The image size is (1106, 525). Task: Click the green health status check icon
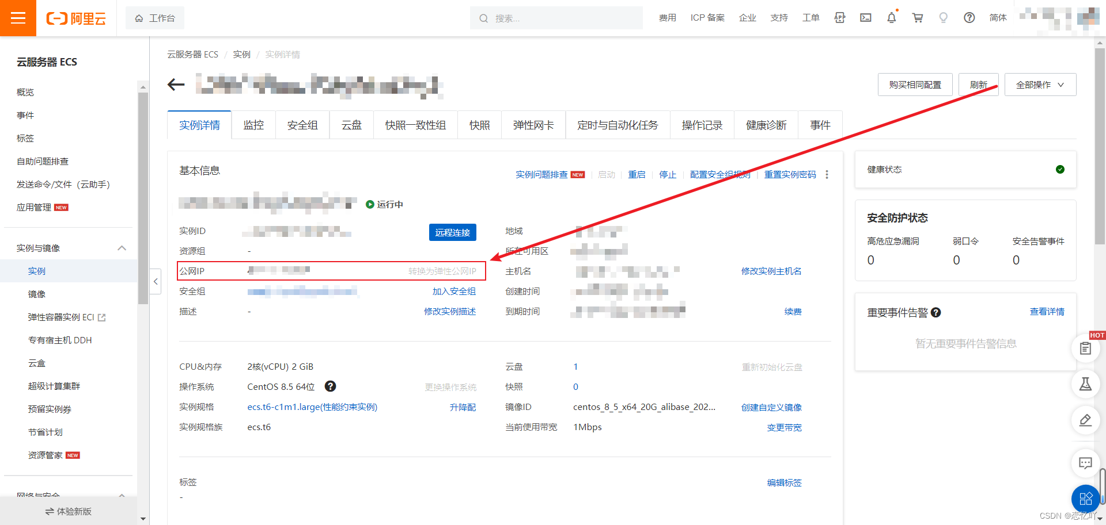(x=1060, y=169)
